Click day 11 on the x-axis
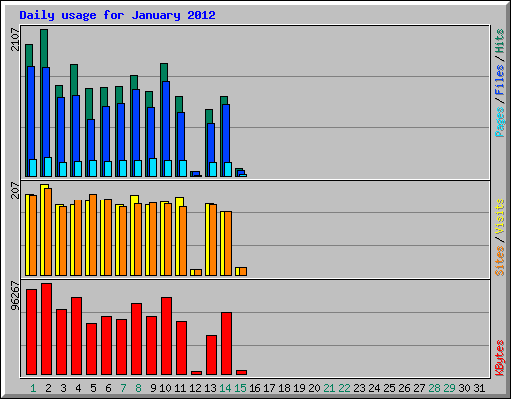511x399 pixels. point(180,388)
